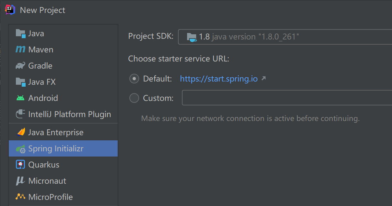Open the Project SDK dropdown
Viewport: 392px width, 206px height.
[285, 37]
